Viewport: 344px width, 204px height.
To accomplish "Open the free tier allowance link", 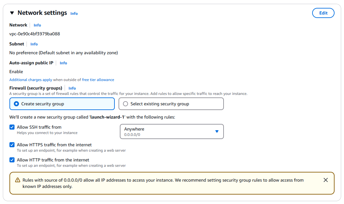I will pos(98,80).
